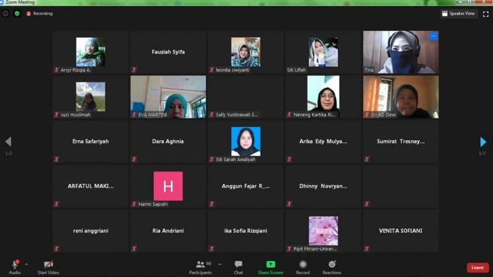Click the Zoom Meeting window title
The height and width of the screenshot is (277, 493).
(x=20, y=2)
